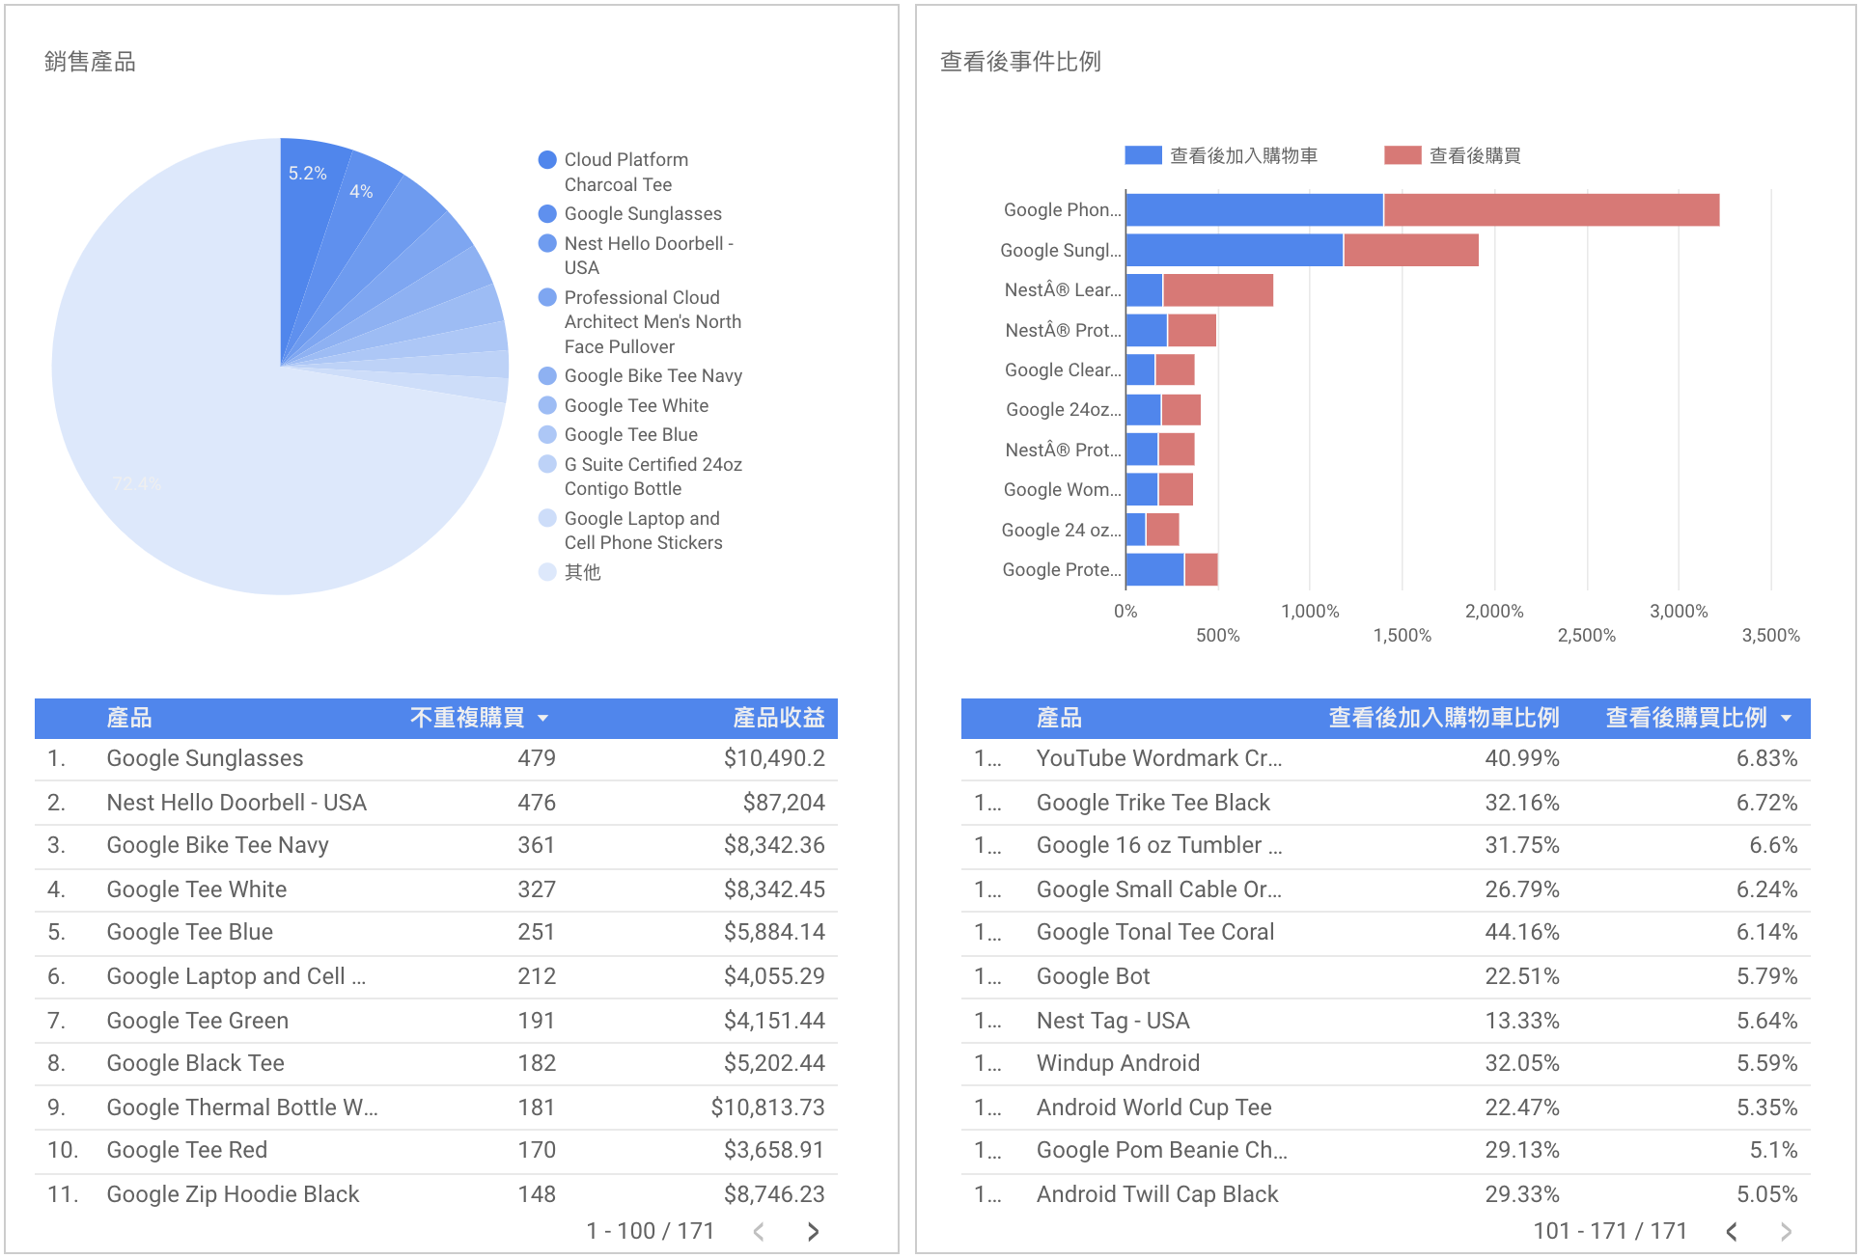Click Google Tee Blue legend dot
This screenshot has height=1258, width=1861.
coord(547,434)
